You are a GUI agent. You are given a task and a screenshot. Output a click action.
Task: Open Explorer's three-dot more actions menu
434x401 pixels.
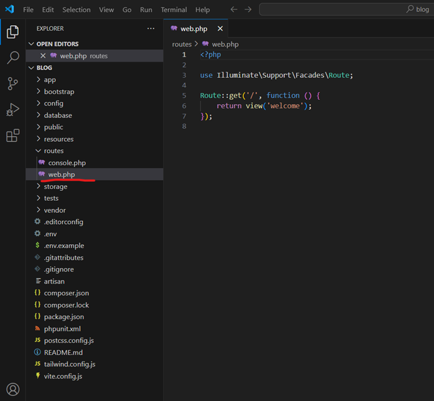(x=151, y=28)
